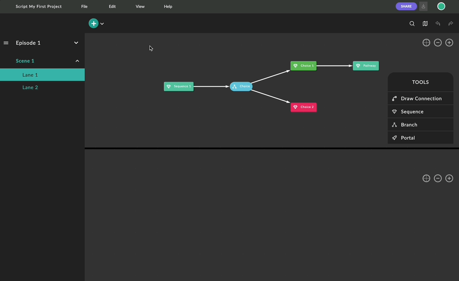Select Lane 1 in the sidebar
Image resolution: width=459 pixels, height=281 pixels.
point(42,75)
